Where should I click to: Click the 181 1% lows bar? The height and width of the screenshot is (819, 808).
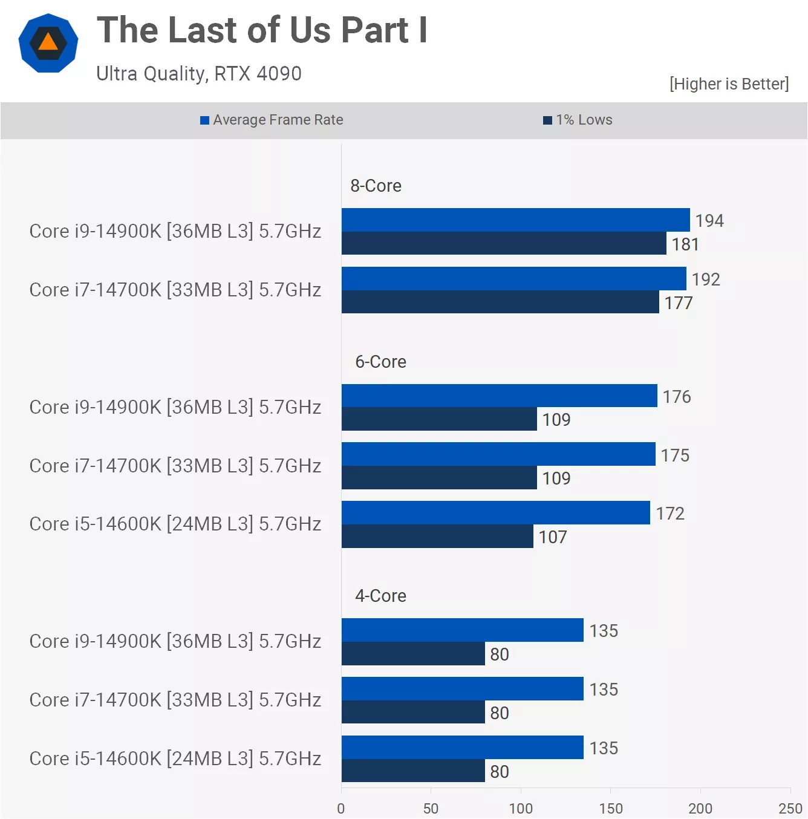pos(504,243)
